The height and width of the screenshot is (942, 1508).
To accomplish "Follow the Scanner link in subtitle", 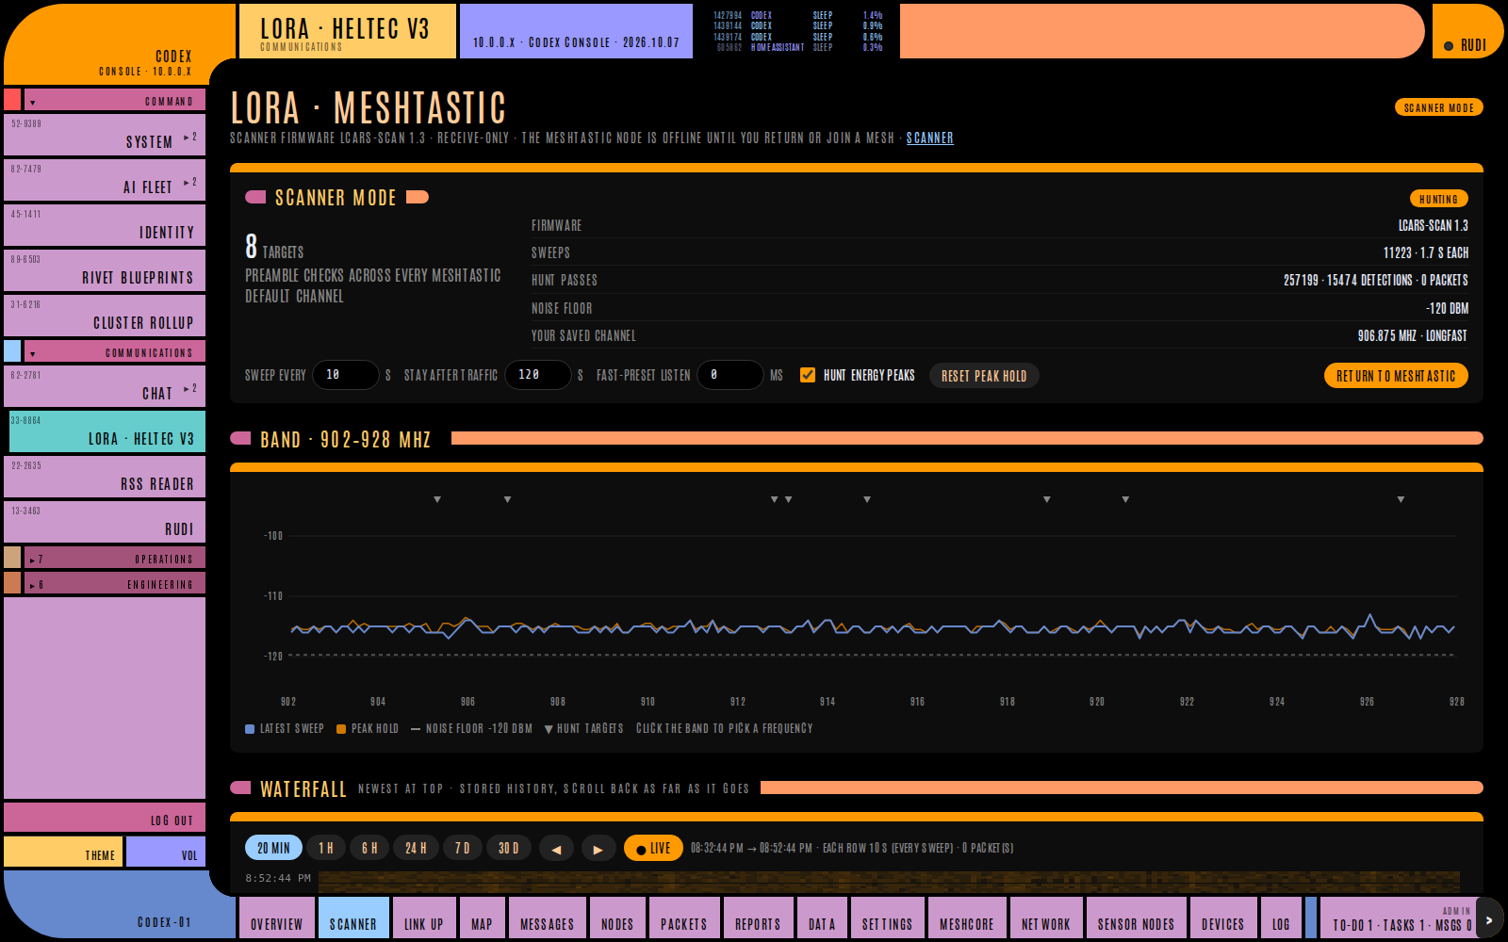I will 930,138.
